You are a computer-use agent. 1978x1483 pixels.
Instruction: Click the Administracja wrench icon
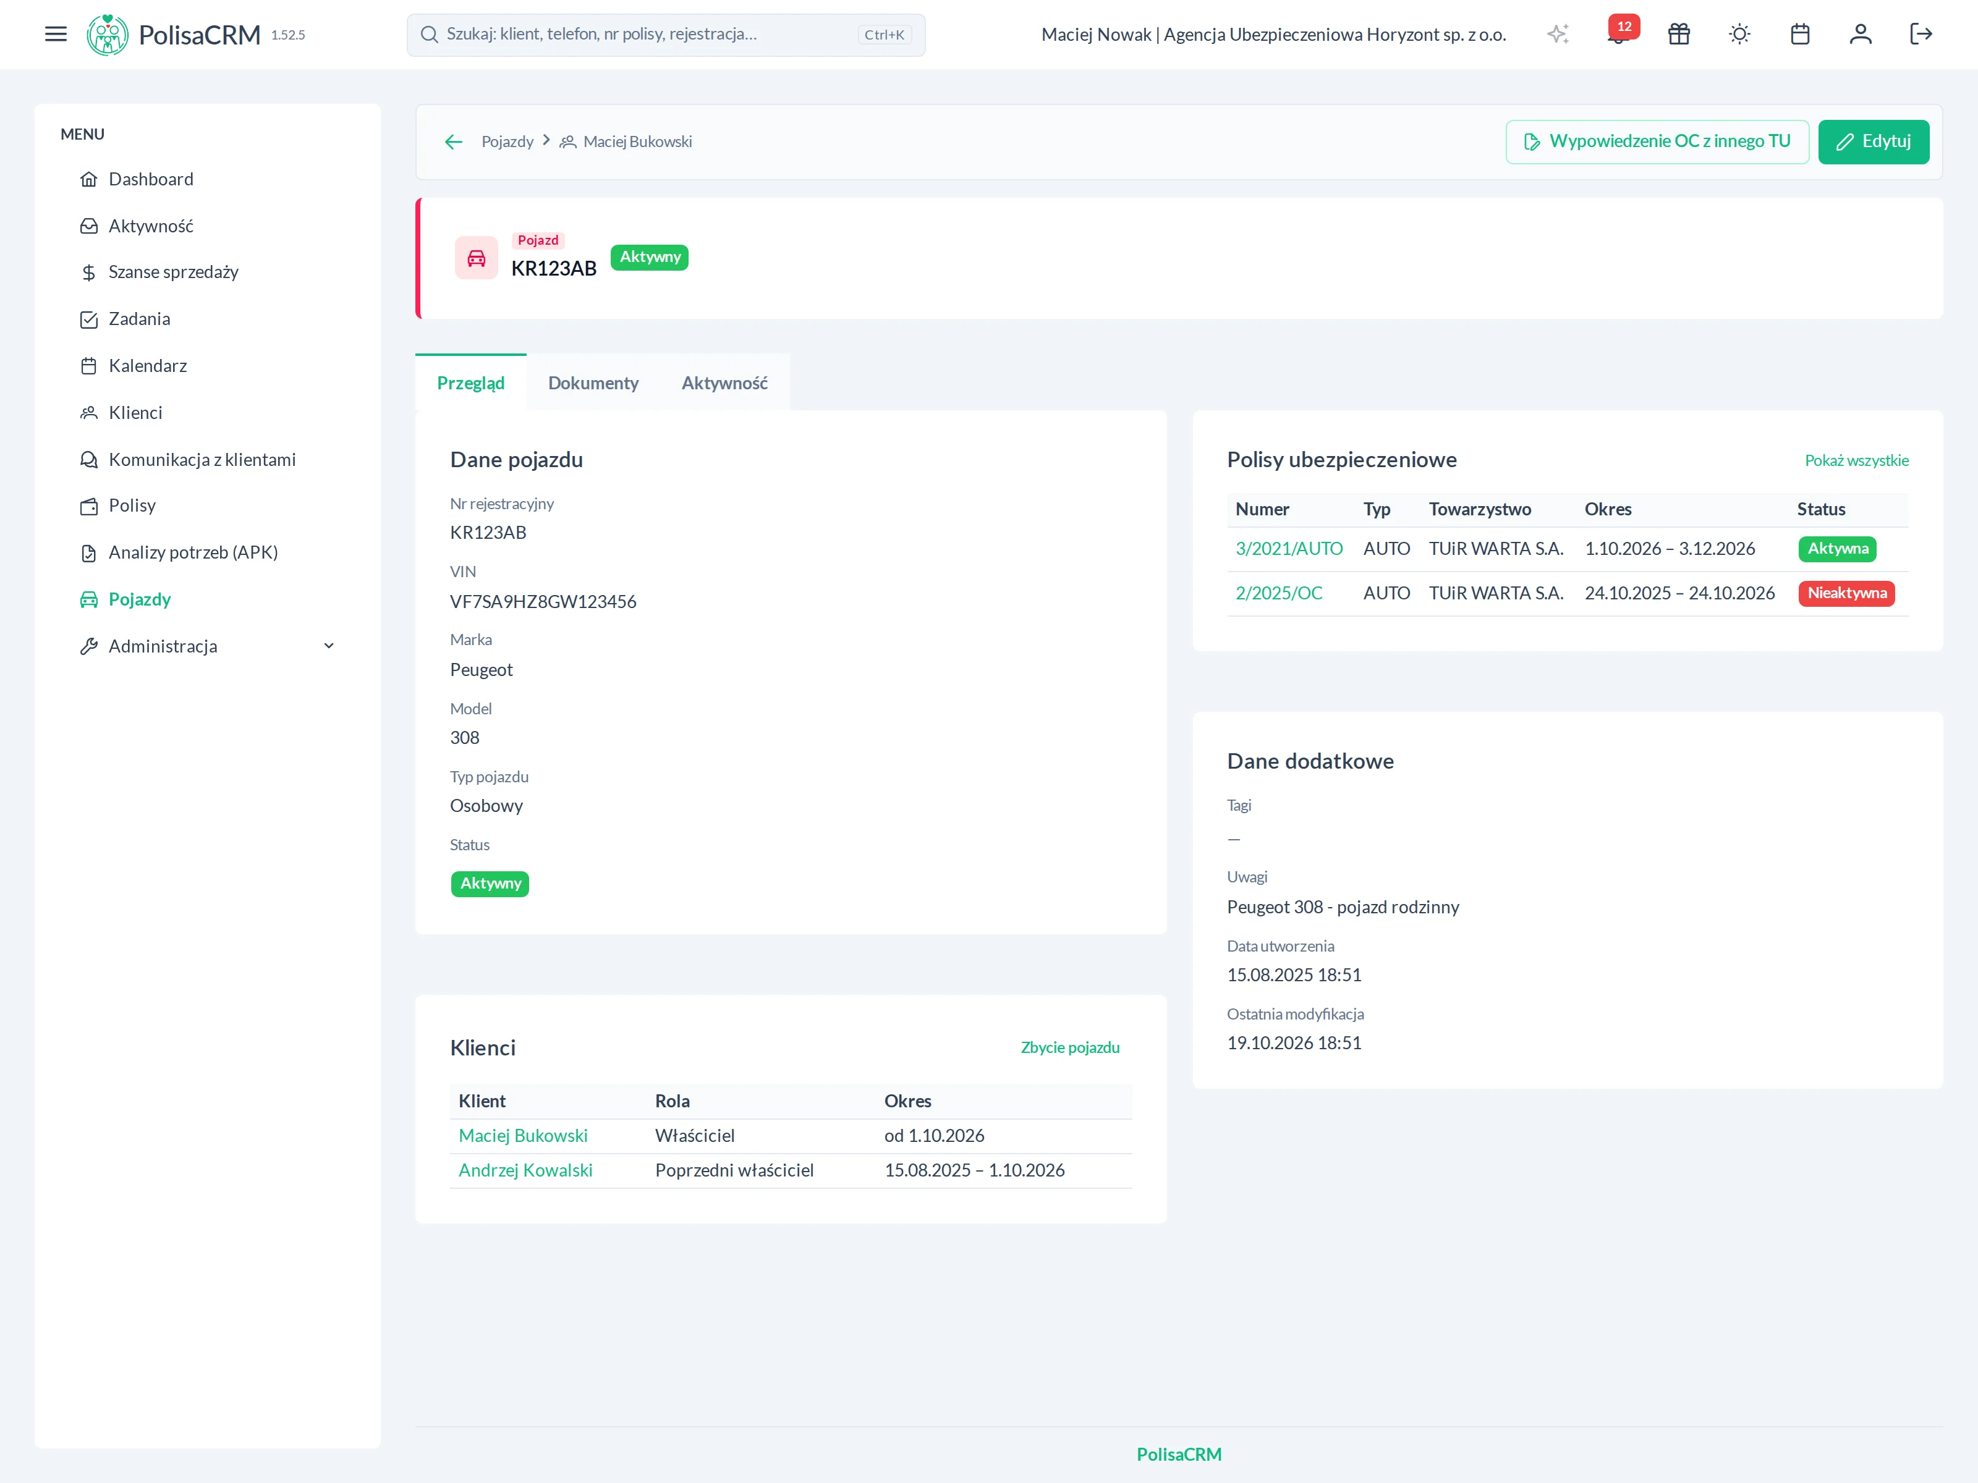pos(88,646)
